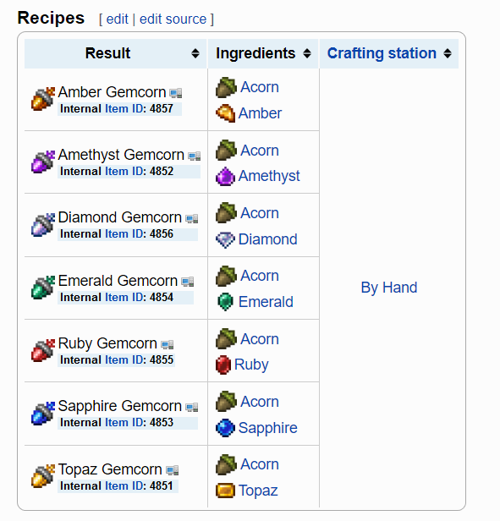
Task: Open the By Hand crafting link
Action: pos(389,288)
